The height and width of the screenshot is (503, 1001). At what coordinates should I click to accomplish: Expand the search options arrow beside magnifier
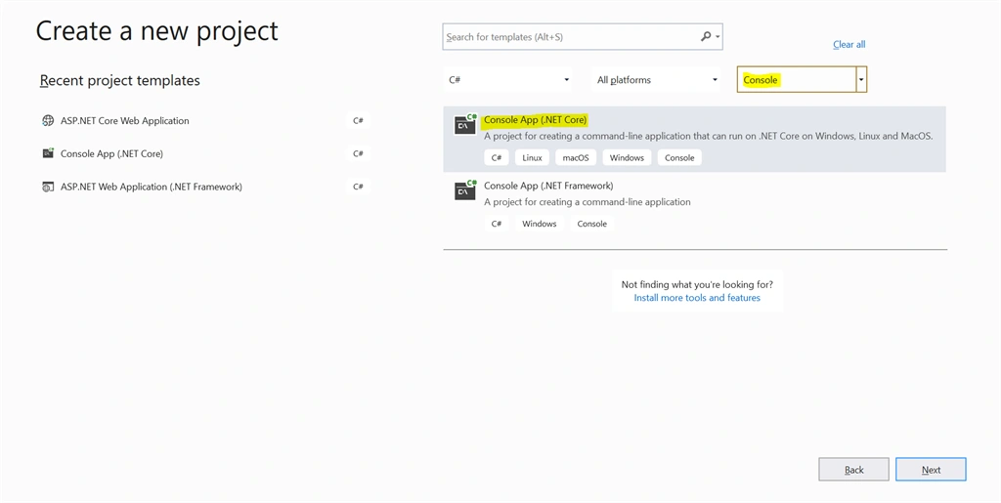pyautogui.click(x=718, y=37)
